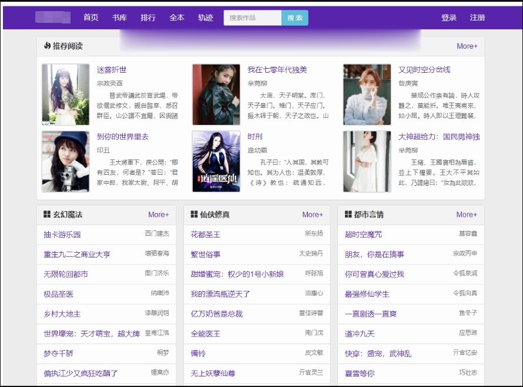Image resolution: width=523 pixels, height=387 pixels.
Task: Open the novel 花都圣王
Action: pos(205,235)
